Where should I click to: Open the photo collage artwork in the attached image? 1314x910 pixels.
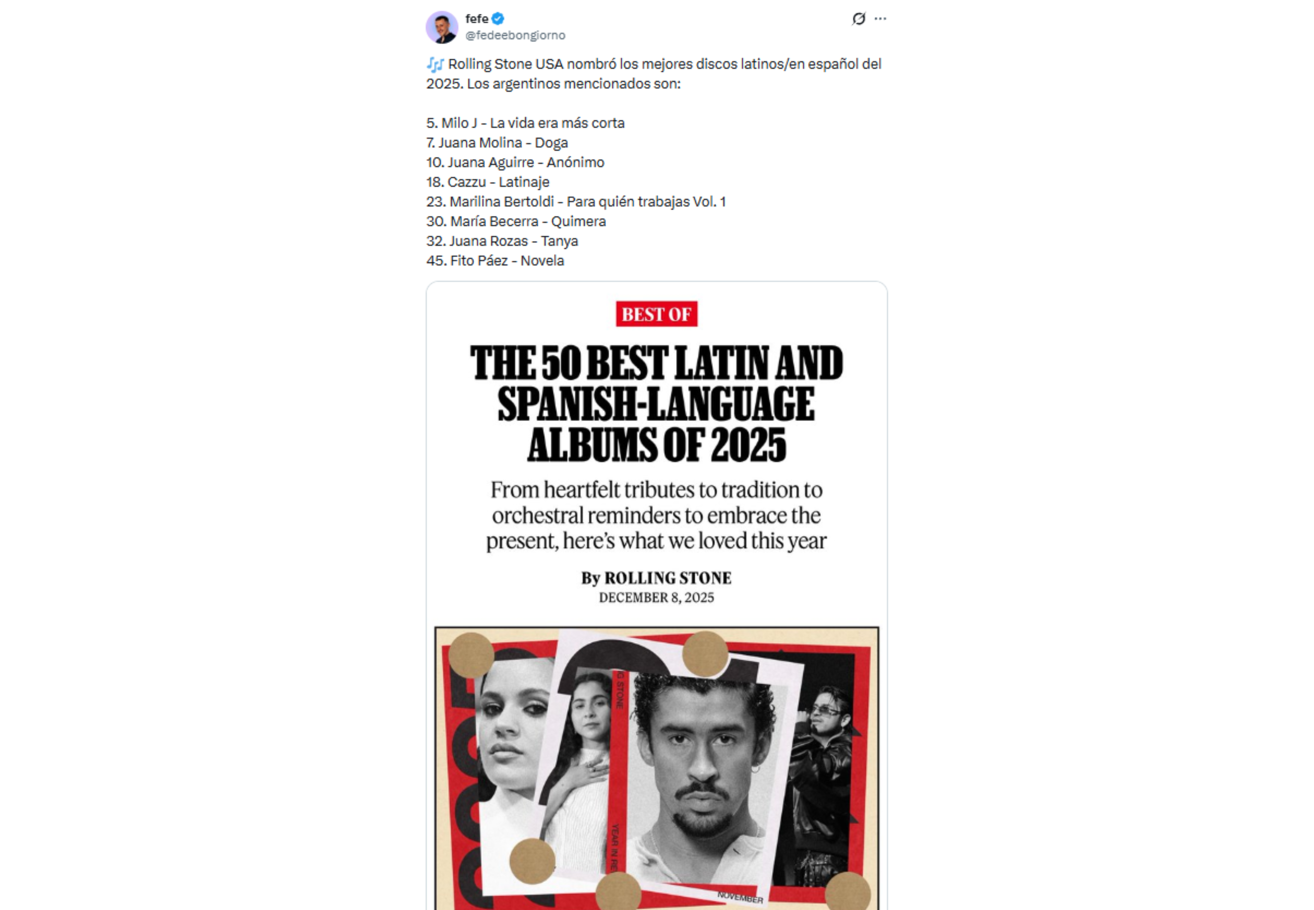(656, 768)
